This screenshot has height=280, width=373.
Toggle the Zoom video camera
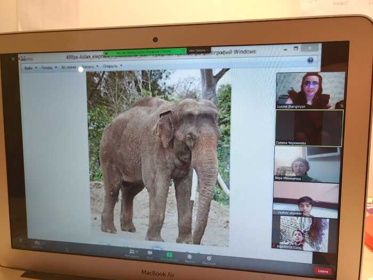click(x=38, y=244)
